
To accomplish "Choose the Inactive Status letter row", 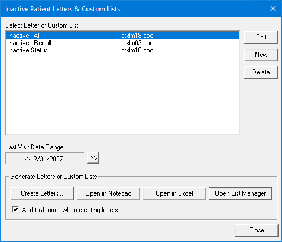I will pyautogui.click(x=123, y=50).
